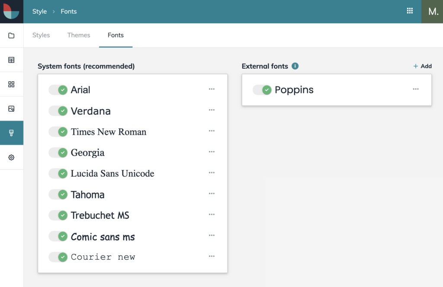Click Add to add external font
443x287 pixels.
click(x=422, y=66)
